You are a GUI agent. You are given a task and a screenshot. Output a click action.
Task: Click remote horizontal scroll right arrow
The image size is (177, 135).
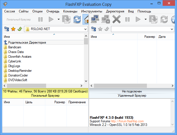pos(173,86)
